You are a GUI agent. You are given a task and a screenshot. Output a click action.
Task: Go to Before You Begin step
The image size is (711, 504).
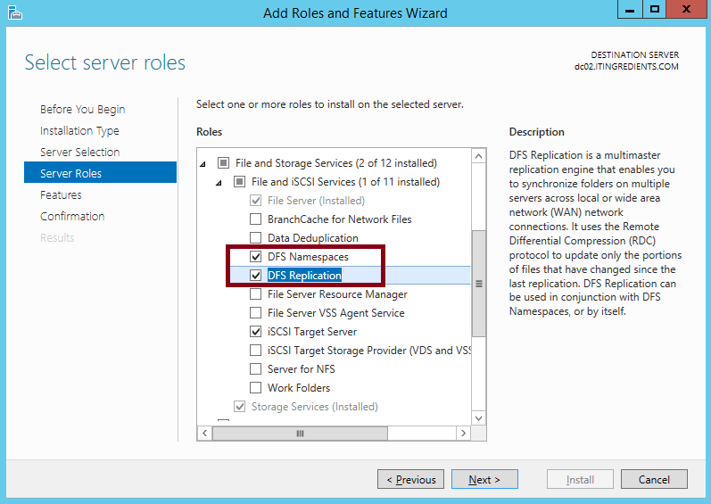[x=82, y=110]
